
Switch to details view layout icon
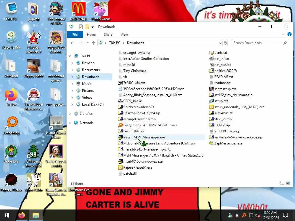click(282, 183)
